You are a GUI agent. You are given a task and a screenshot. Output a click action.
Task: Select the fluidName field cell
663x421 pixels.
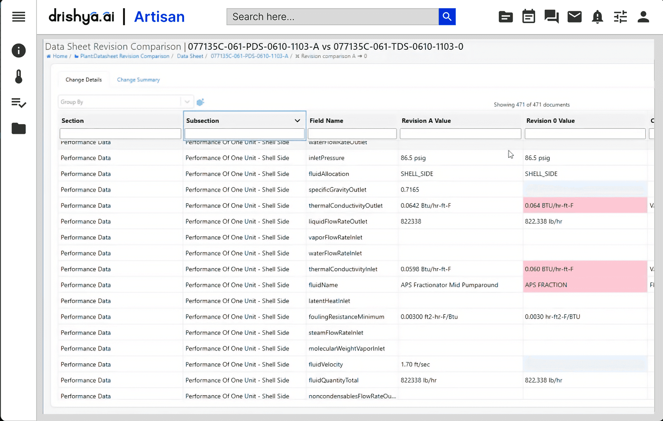click(x=352, y=285)
